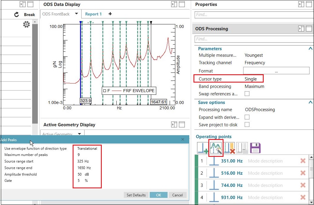This screenshot has height=205, width=314.
Task: Confirm the Add Peaks dialog with OK
Action: click(159, 195)
